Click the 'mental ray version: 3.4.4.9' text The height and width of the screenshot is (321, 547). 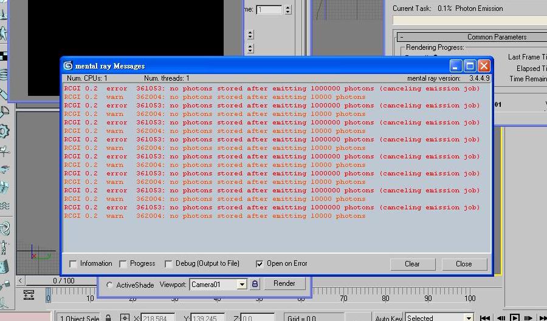coord(449,78)
